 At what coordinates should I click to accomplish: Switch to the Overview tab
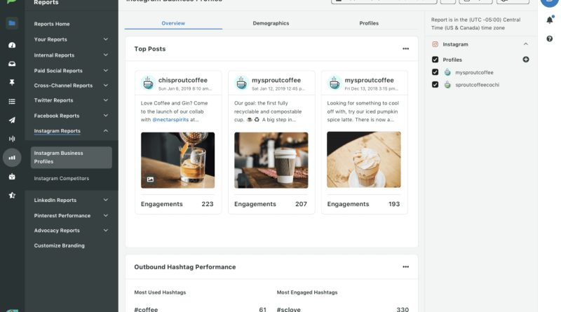tap(173, 23)
